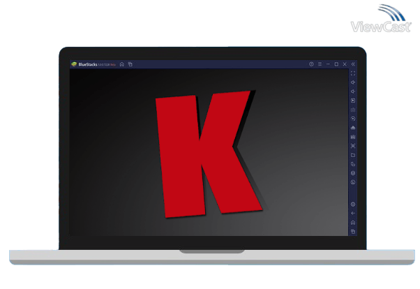420x289 pixels.
Task: Click the hexagonal cube icon in the sidebar
Action: [353, 173]
